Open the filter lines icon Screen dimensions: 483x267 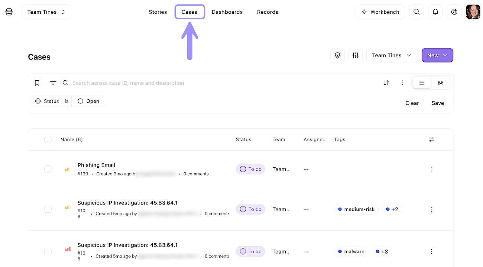pyautogui.click(x=53, y=83)
